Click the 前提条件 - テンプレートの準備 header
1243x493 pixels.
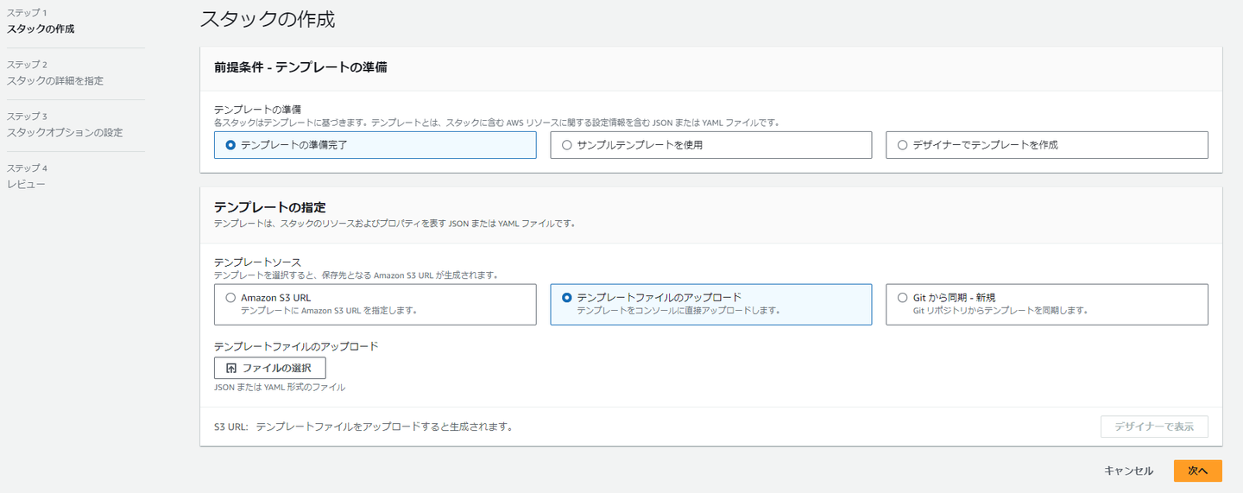tap(300, 67)
